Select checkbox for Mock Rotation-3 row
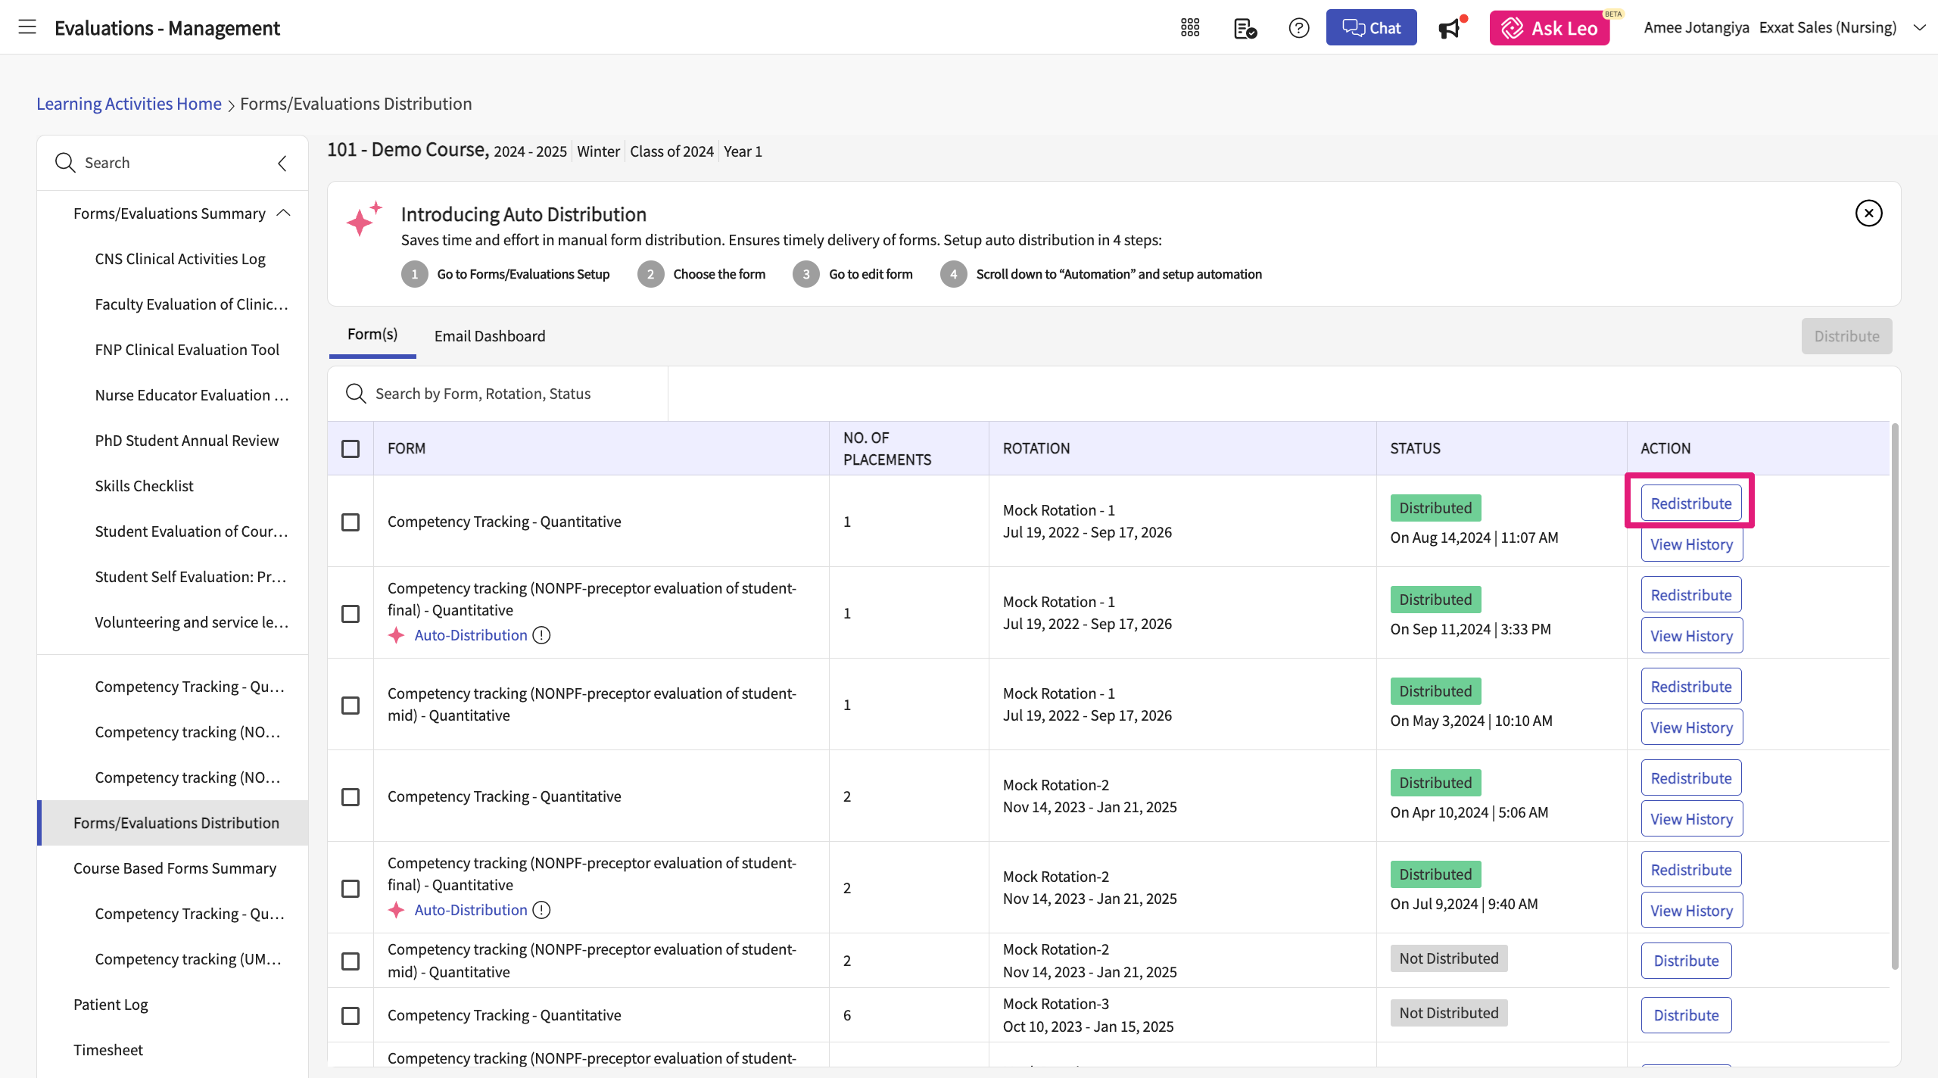 click(351, 1015)
